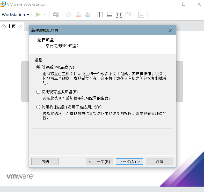204x192 pixels.
Task: Click the 上一步(B) back button
Action: (99, 162)
